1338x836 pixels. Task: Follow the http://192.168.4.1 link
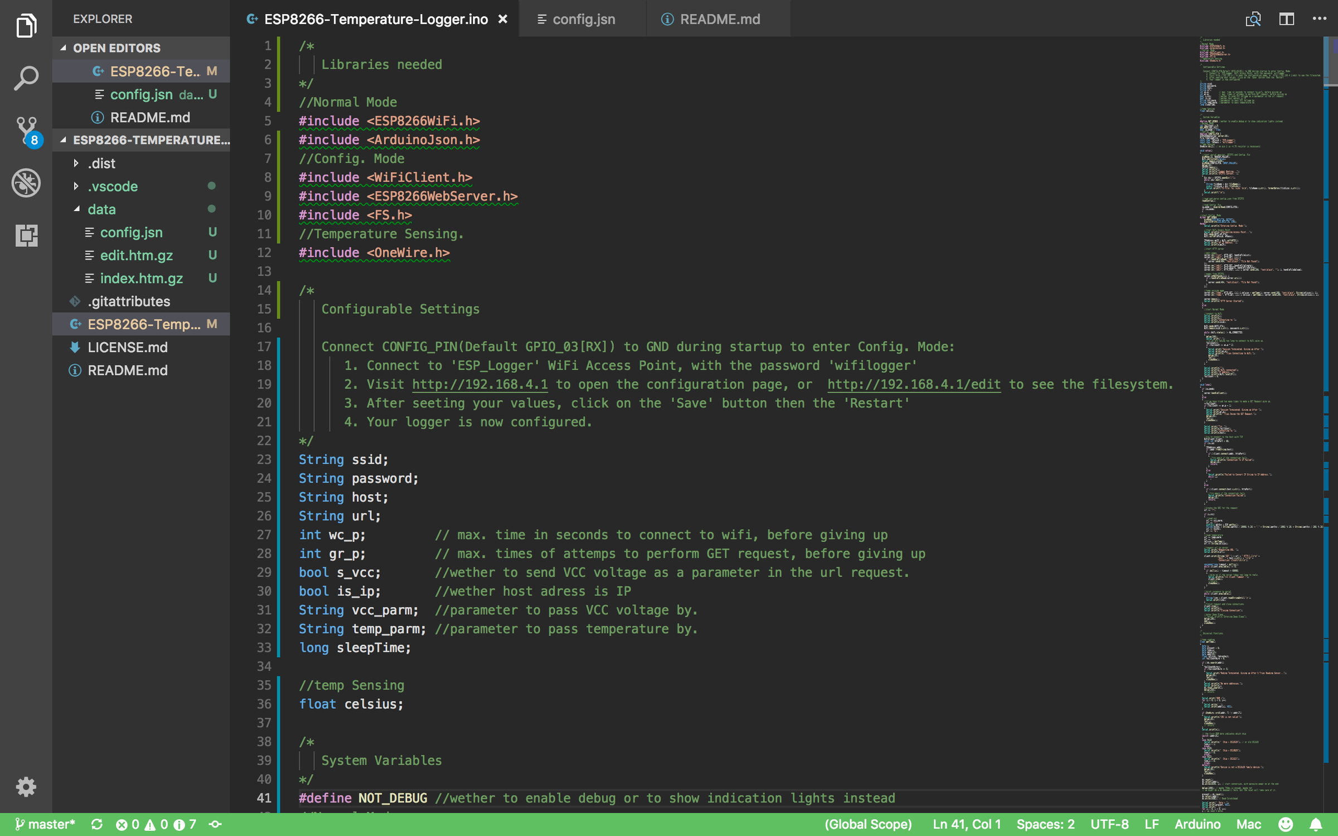pyautogui.click(x=479, y=385)
